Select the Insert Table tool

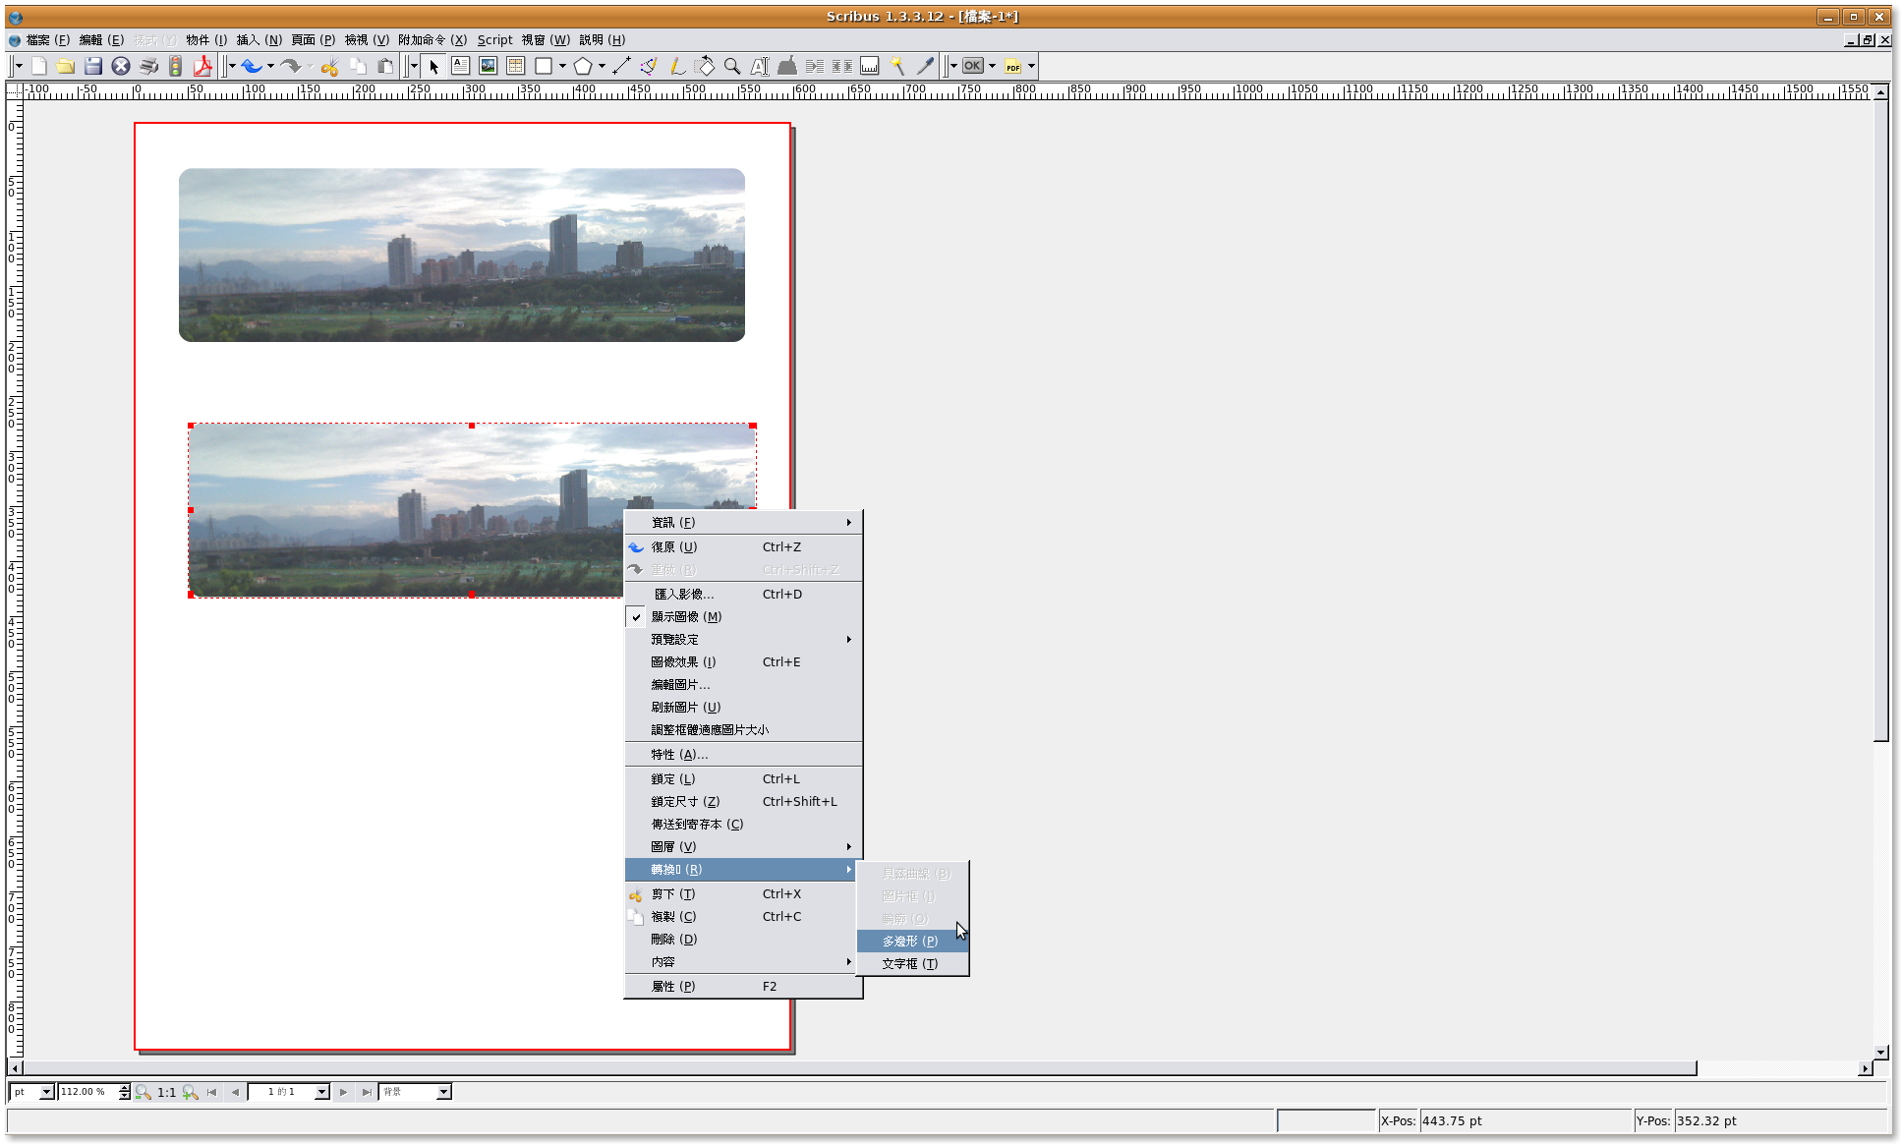pos(515,66)
